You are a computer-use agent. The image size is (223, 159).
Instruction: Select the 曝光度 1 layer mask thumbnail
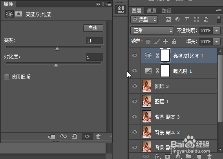pos(165,71)
